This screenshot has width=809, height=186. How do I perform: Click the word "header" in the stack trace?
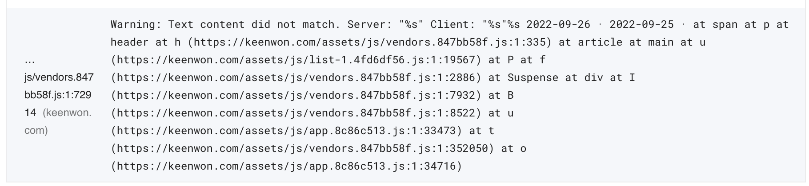[130, 42]
